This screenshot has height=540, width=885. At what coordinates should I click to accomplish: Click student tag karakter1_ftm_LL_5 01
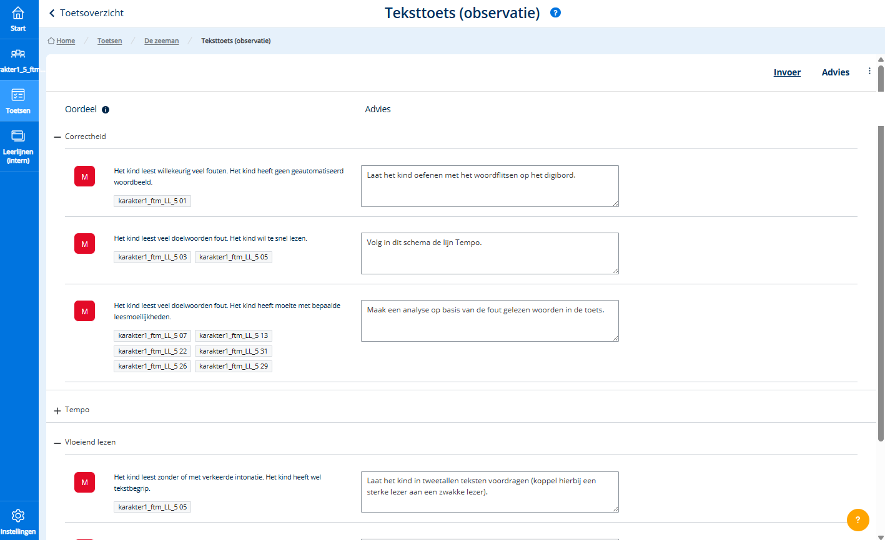tap(152, 201)
